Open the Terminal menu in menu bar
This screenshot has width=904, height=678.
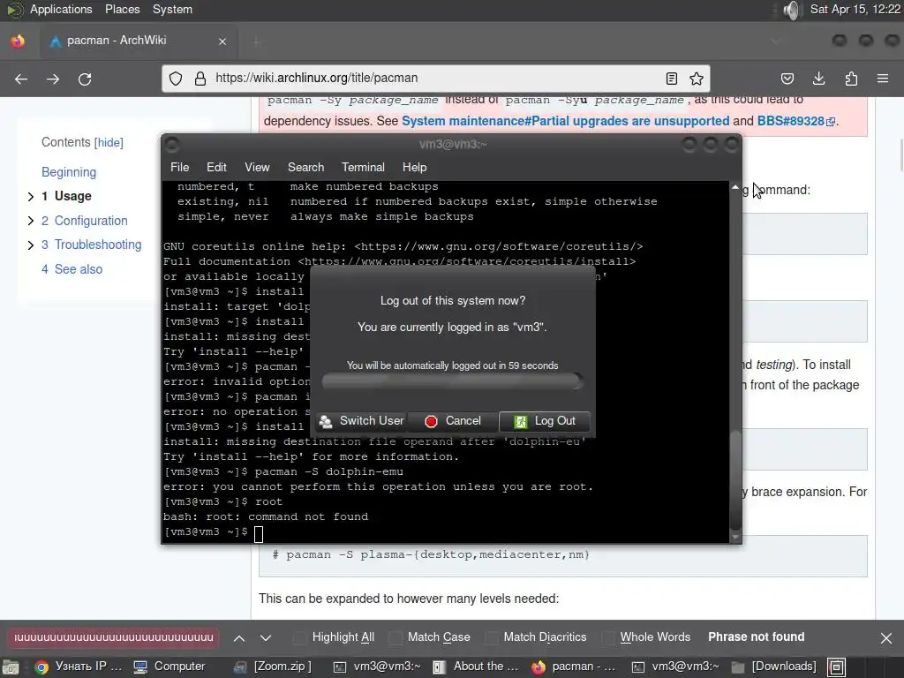[x=363, y=167]
